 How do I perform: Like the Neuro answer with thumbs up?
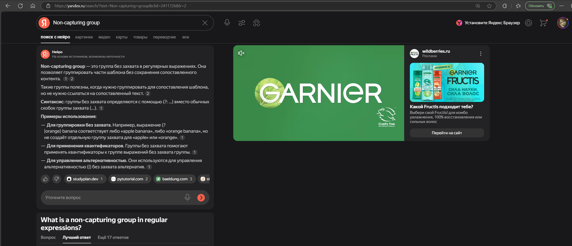click(45, 179)
